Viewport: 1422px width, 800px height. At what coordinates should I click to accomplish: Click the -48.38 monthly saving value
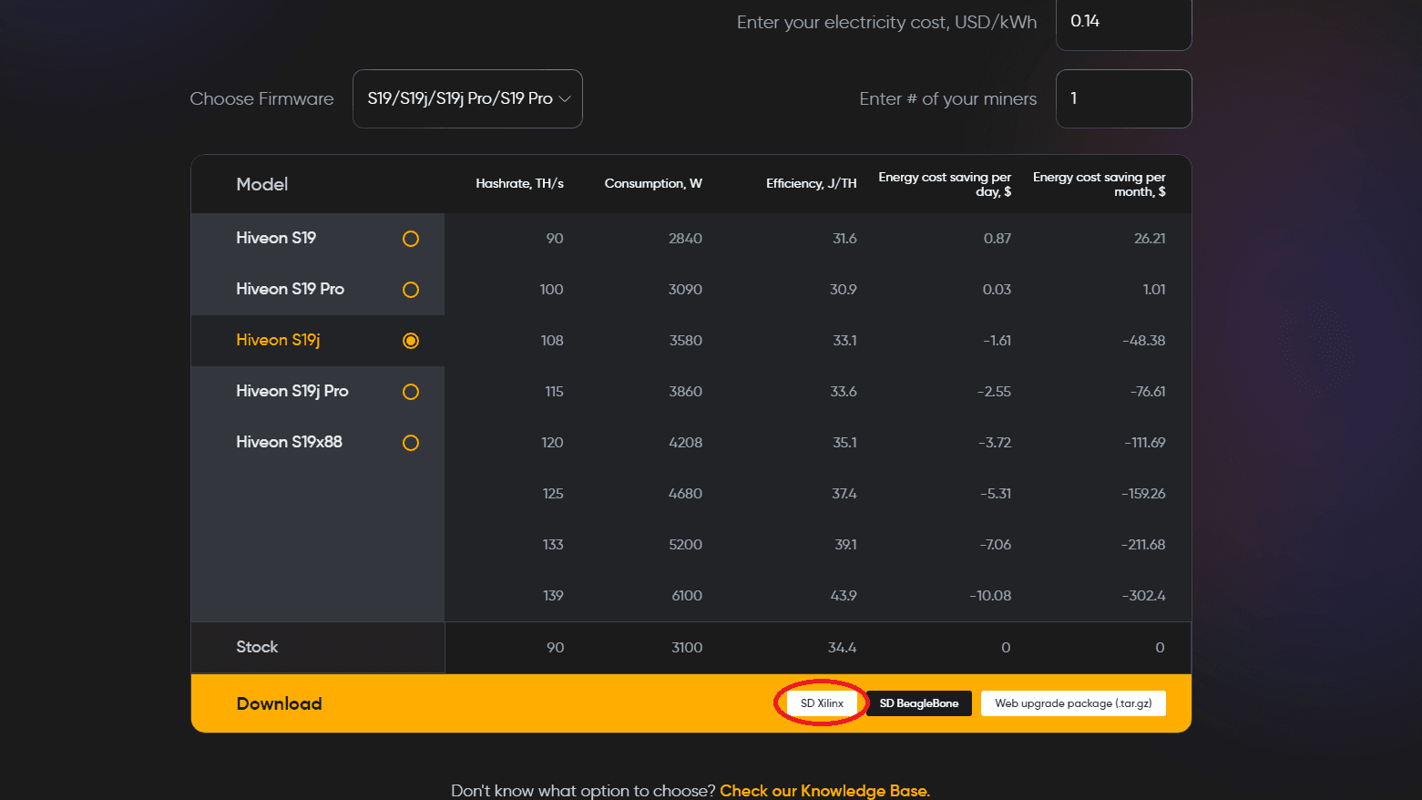click(x=1143, y=340)
